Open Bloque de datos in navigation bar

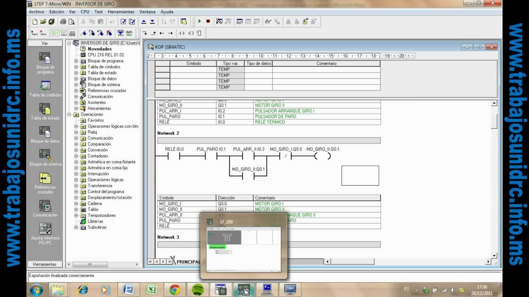coord(45,135)
